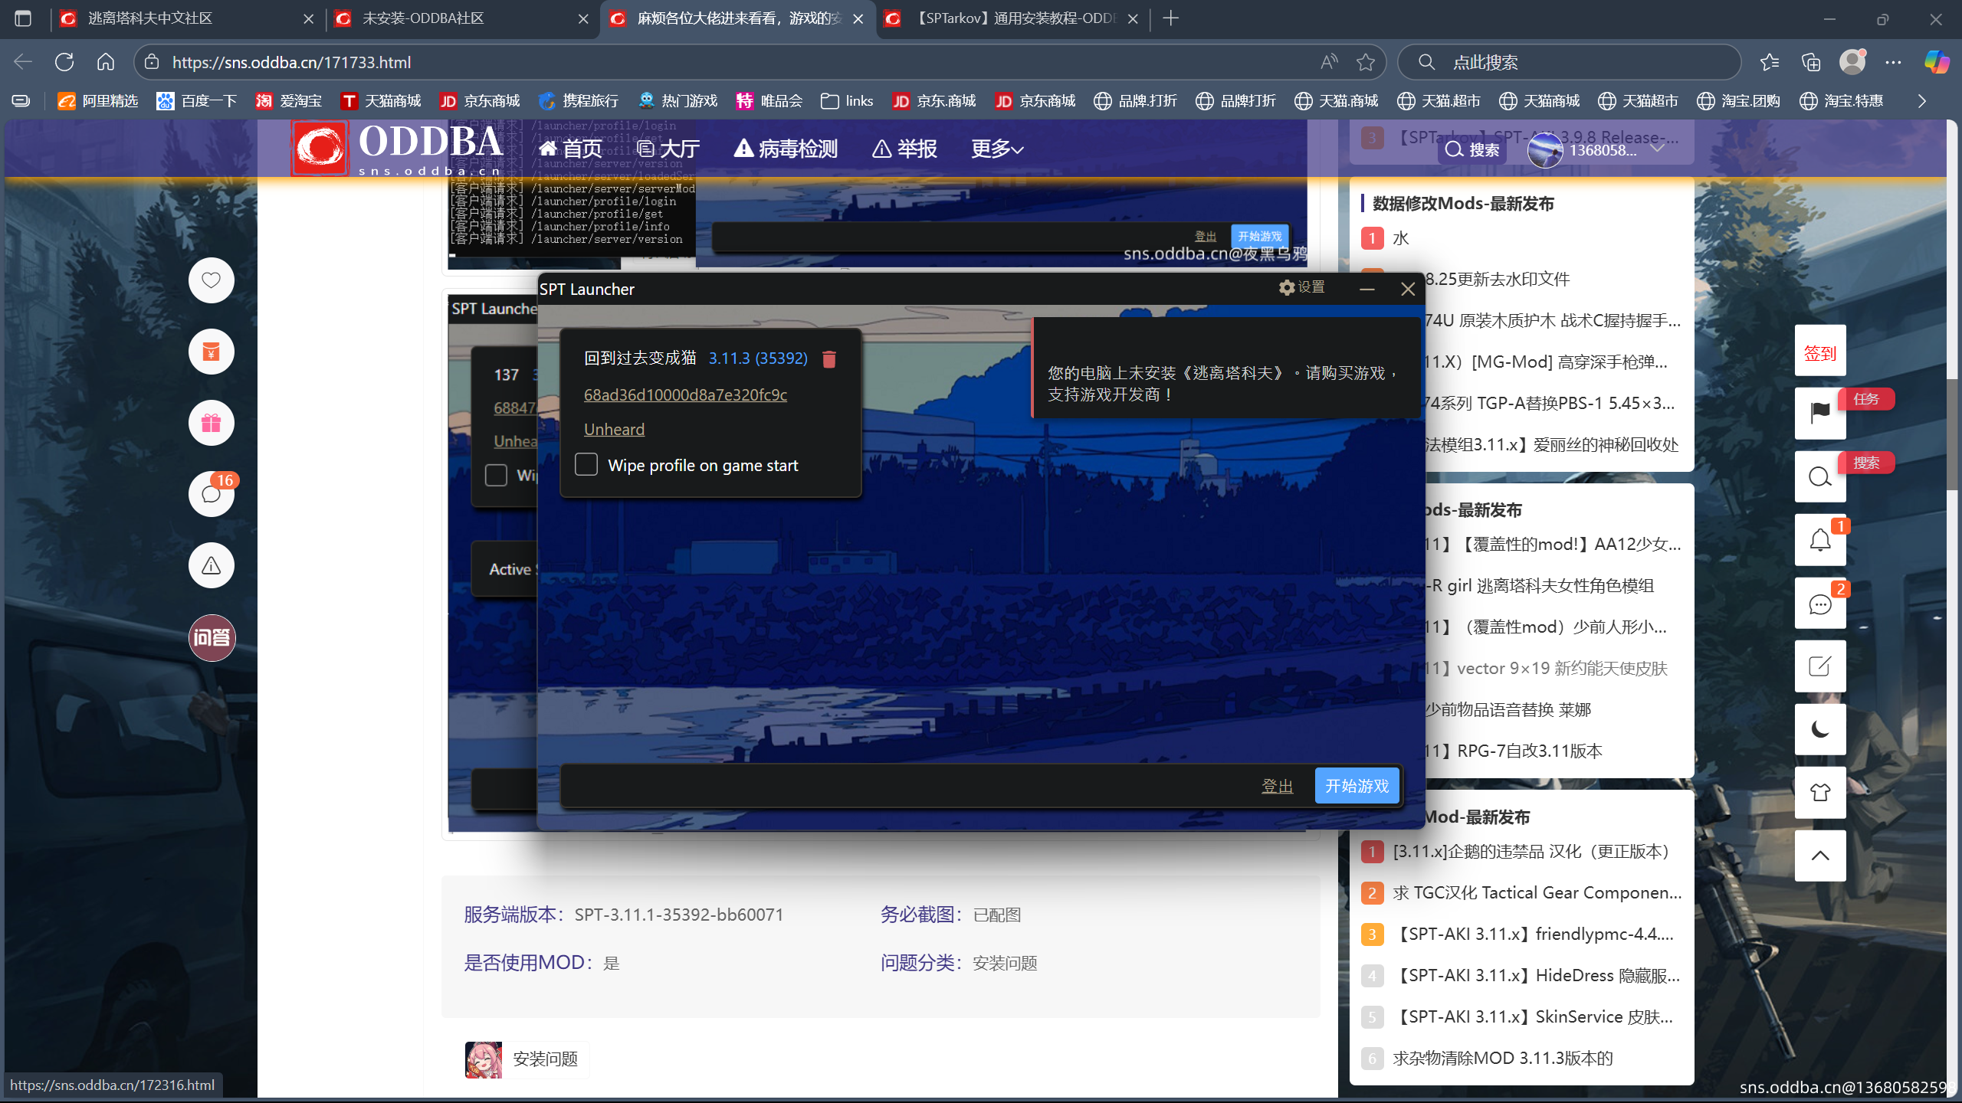1962x1103 pixels.
Task: Open messages chat icon with badge 2
Action: pyautogui.click(x=1819, y=604)
